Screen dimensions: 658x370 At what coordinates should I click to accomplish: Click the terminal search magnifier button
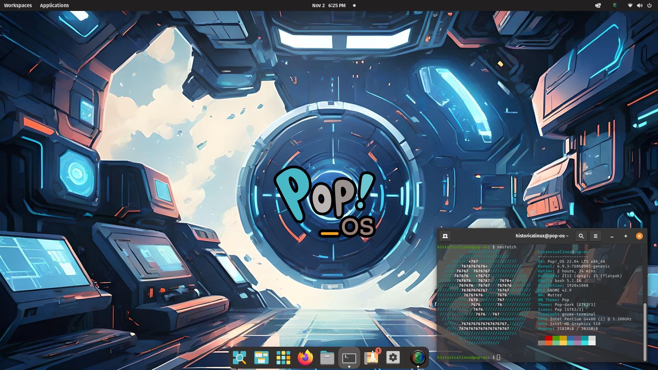coord(581,236)
